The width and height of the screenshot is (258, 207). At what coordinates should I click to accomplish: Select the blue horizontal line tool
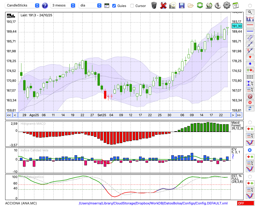pos(250,31)
